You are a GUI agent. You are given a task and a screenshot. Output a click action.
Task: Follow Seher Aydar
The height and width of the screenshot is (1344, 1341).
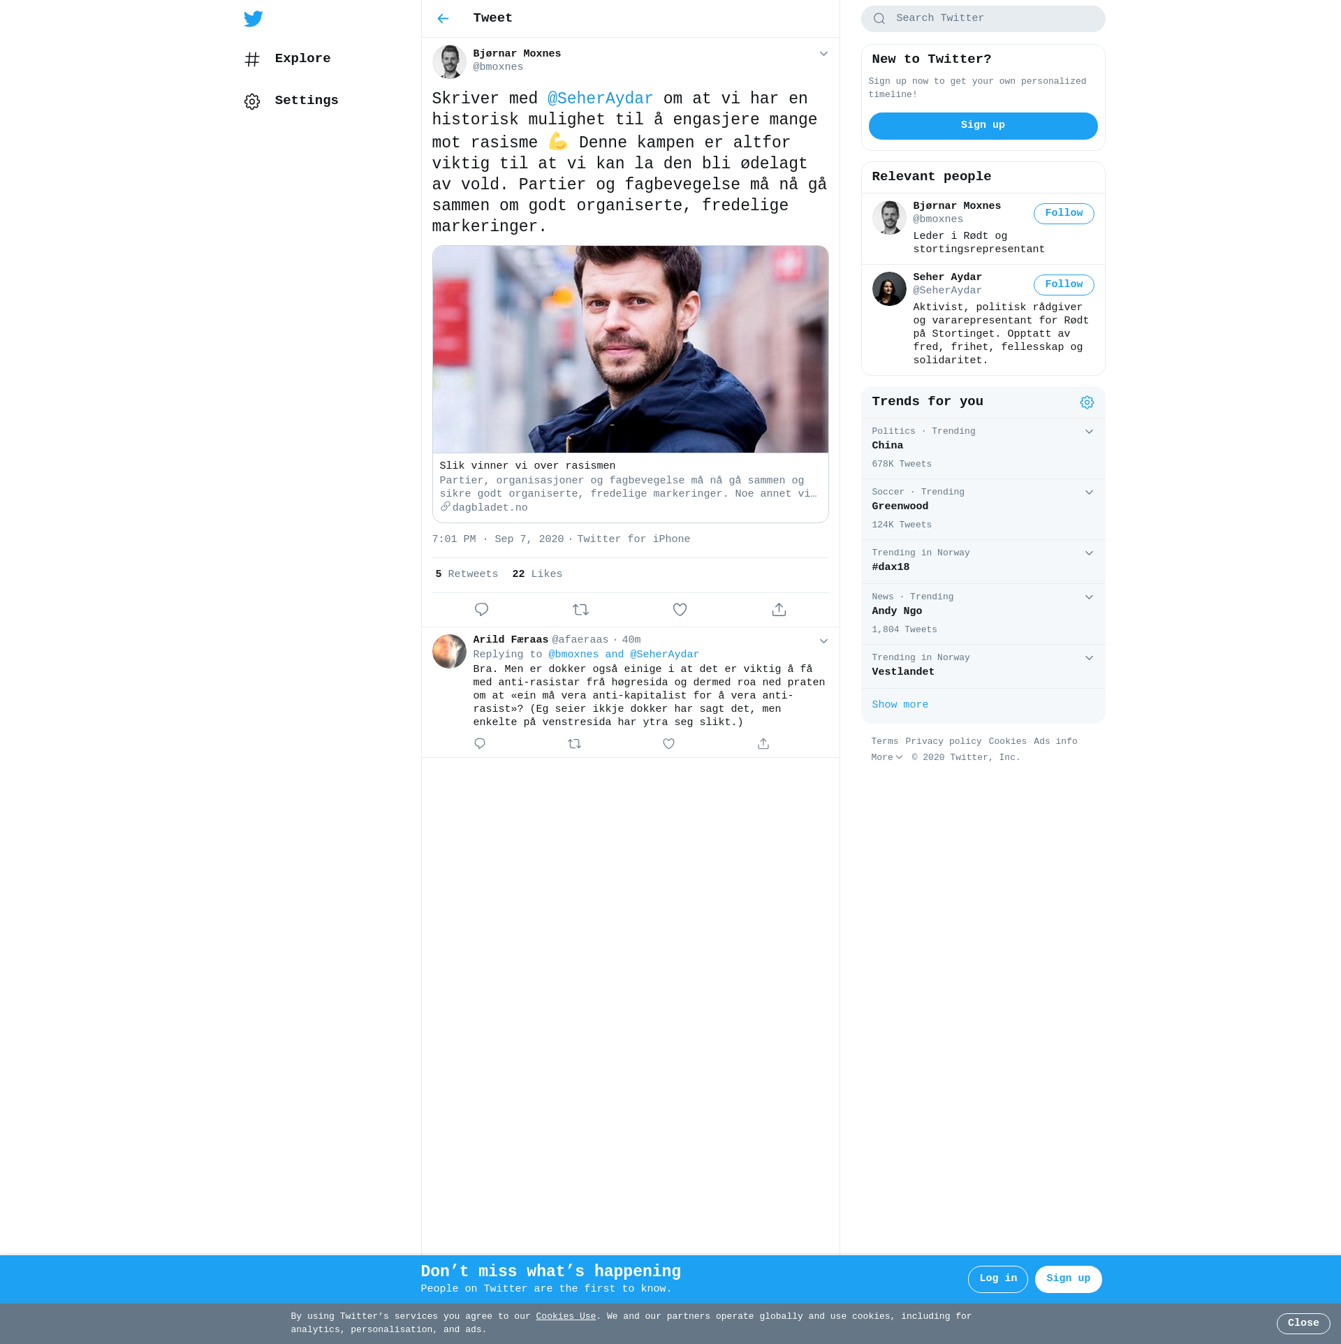[x=1064, y=285]
